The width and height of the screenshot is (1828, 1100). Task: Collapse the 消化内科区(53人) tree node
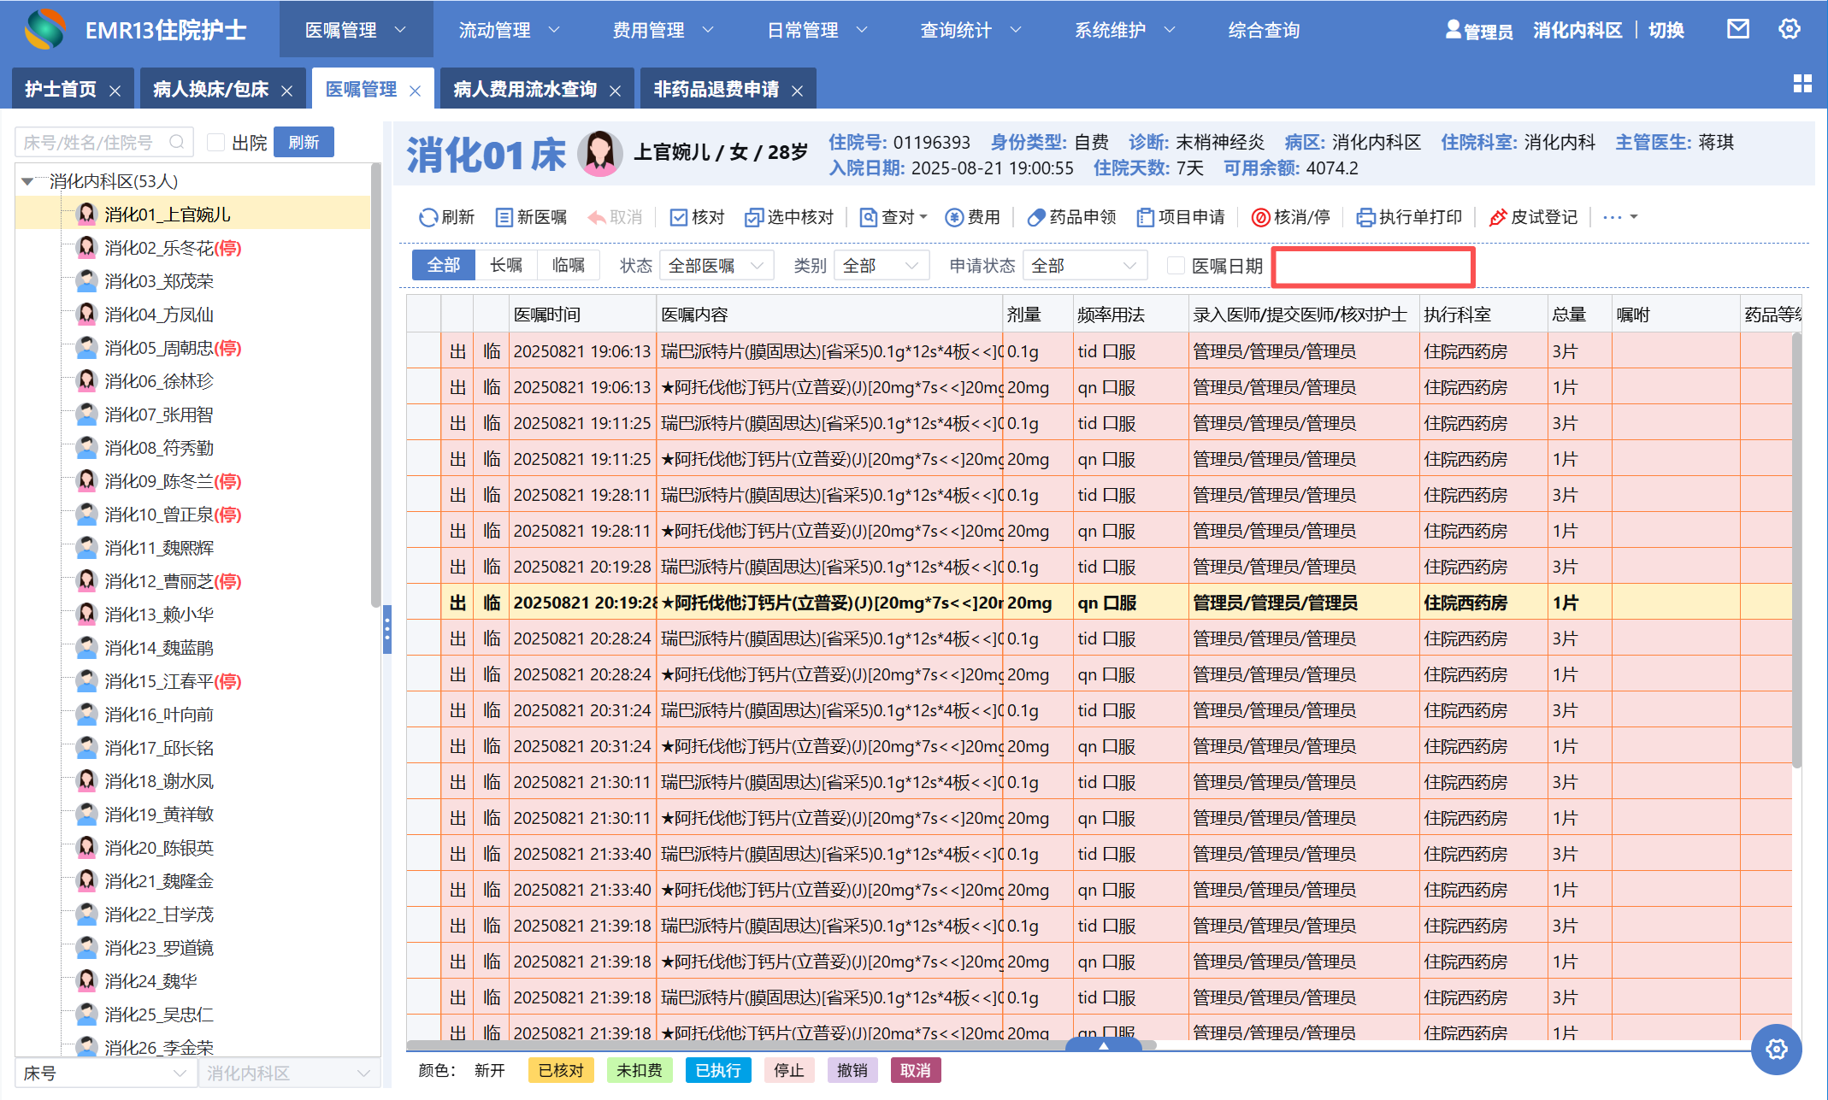coord(27,181)
